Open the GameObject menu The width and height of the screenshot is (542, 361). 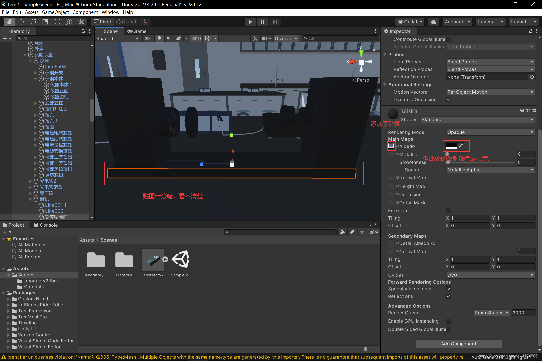click(55, 12)
